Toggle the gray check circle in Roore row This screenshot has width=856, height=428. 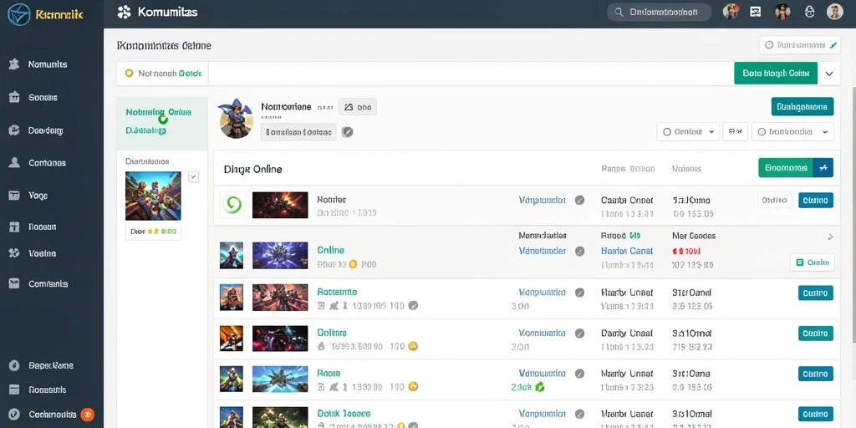[x=580, y=374]
